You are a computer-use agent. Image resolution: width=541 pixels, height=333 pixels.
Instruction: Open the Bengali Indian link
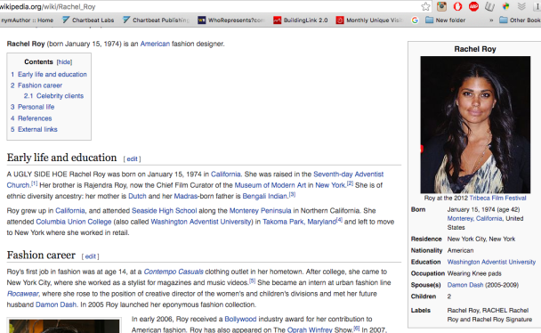(x=265, y=197)
